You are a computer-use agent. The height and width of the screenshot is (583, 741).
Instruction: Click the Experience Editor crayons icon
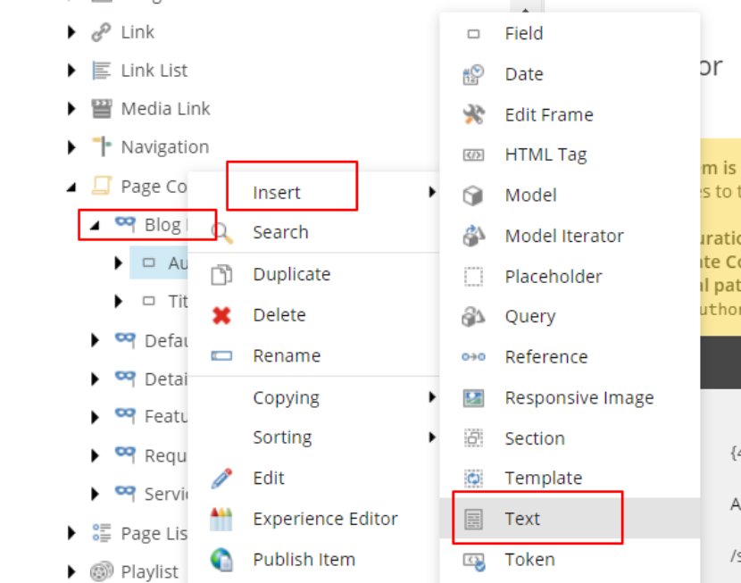[x=221, y=519]
